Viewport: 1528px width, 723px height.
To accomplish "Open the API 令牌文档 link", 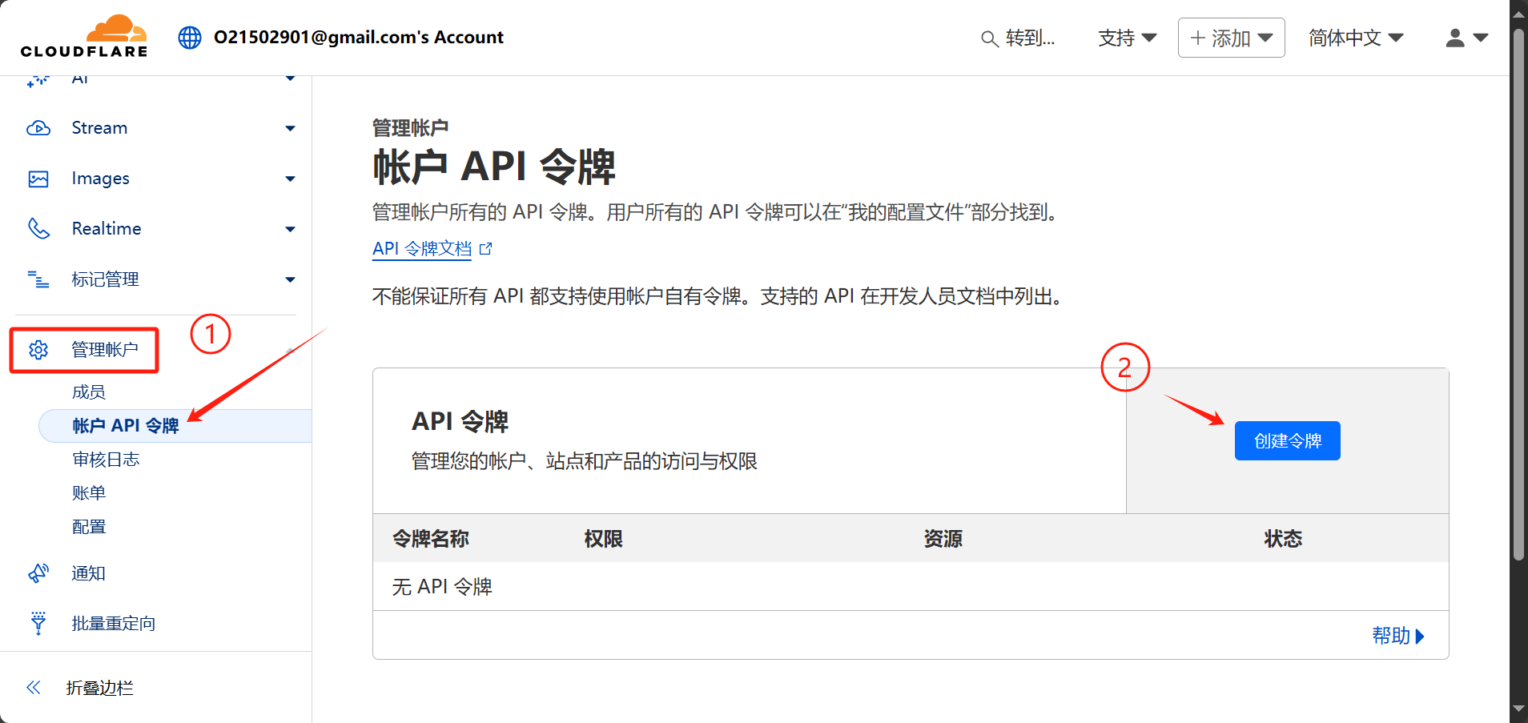I will [x=422, y=249].
